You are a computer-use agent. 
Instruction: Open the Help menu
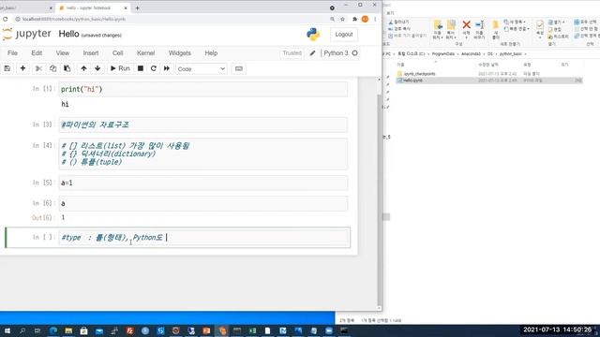pyautogui.click(x=211, y=53)
